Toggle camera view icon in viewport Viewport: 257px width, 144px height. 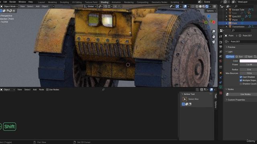[x=214, y=42]
